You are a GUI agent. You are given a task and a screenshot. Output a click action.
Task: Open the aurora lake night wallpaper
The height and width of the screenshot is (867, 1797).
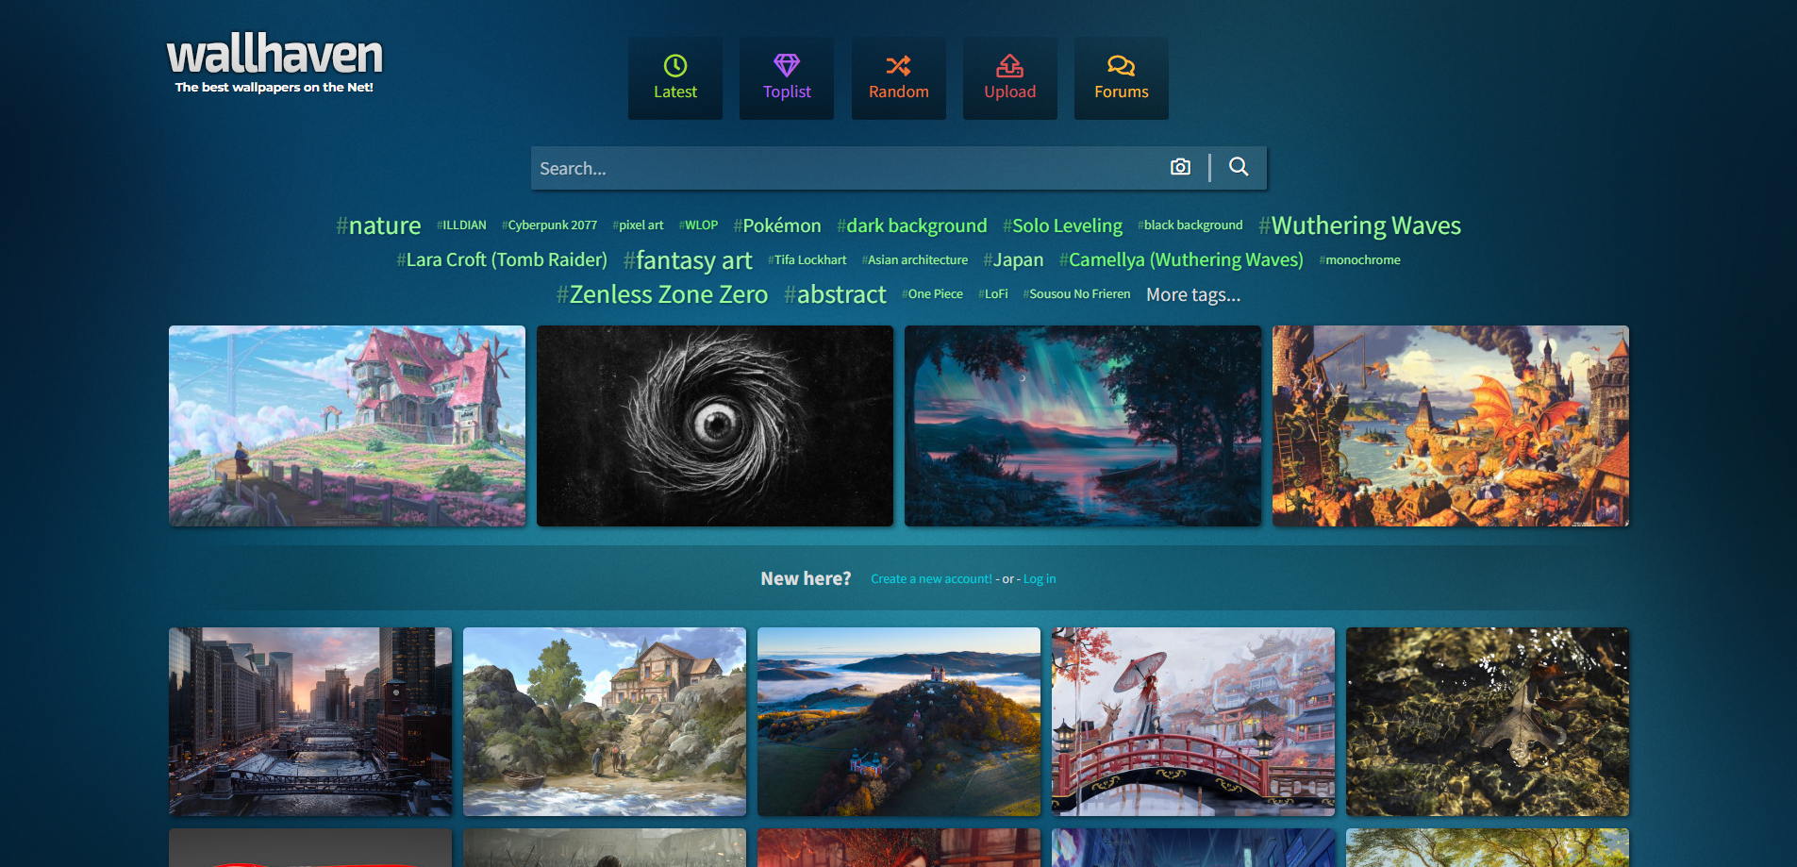[x=1083, y=425]
